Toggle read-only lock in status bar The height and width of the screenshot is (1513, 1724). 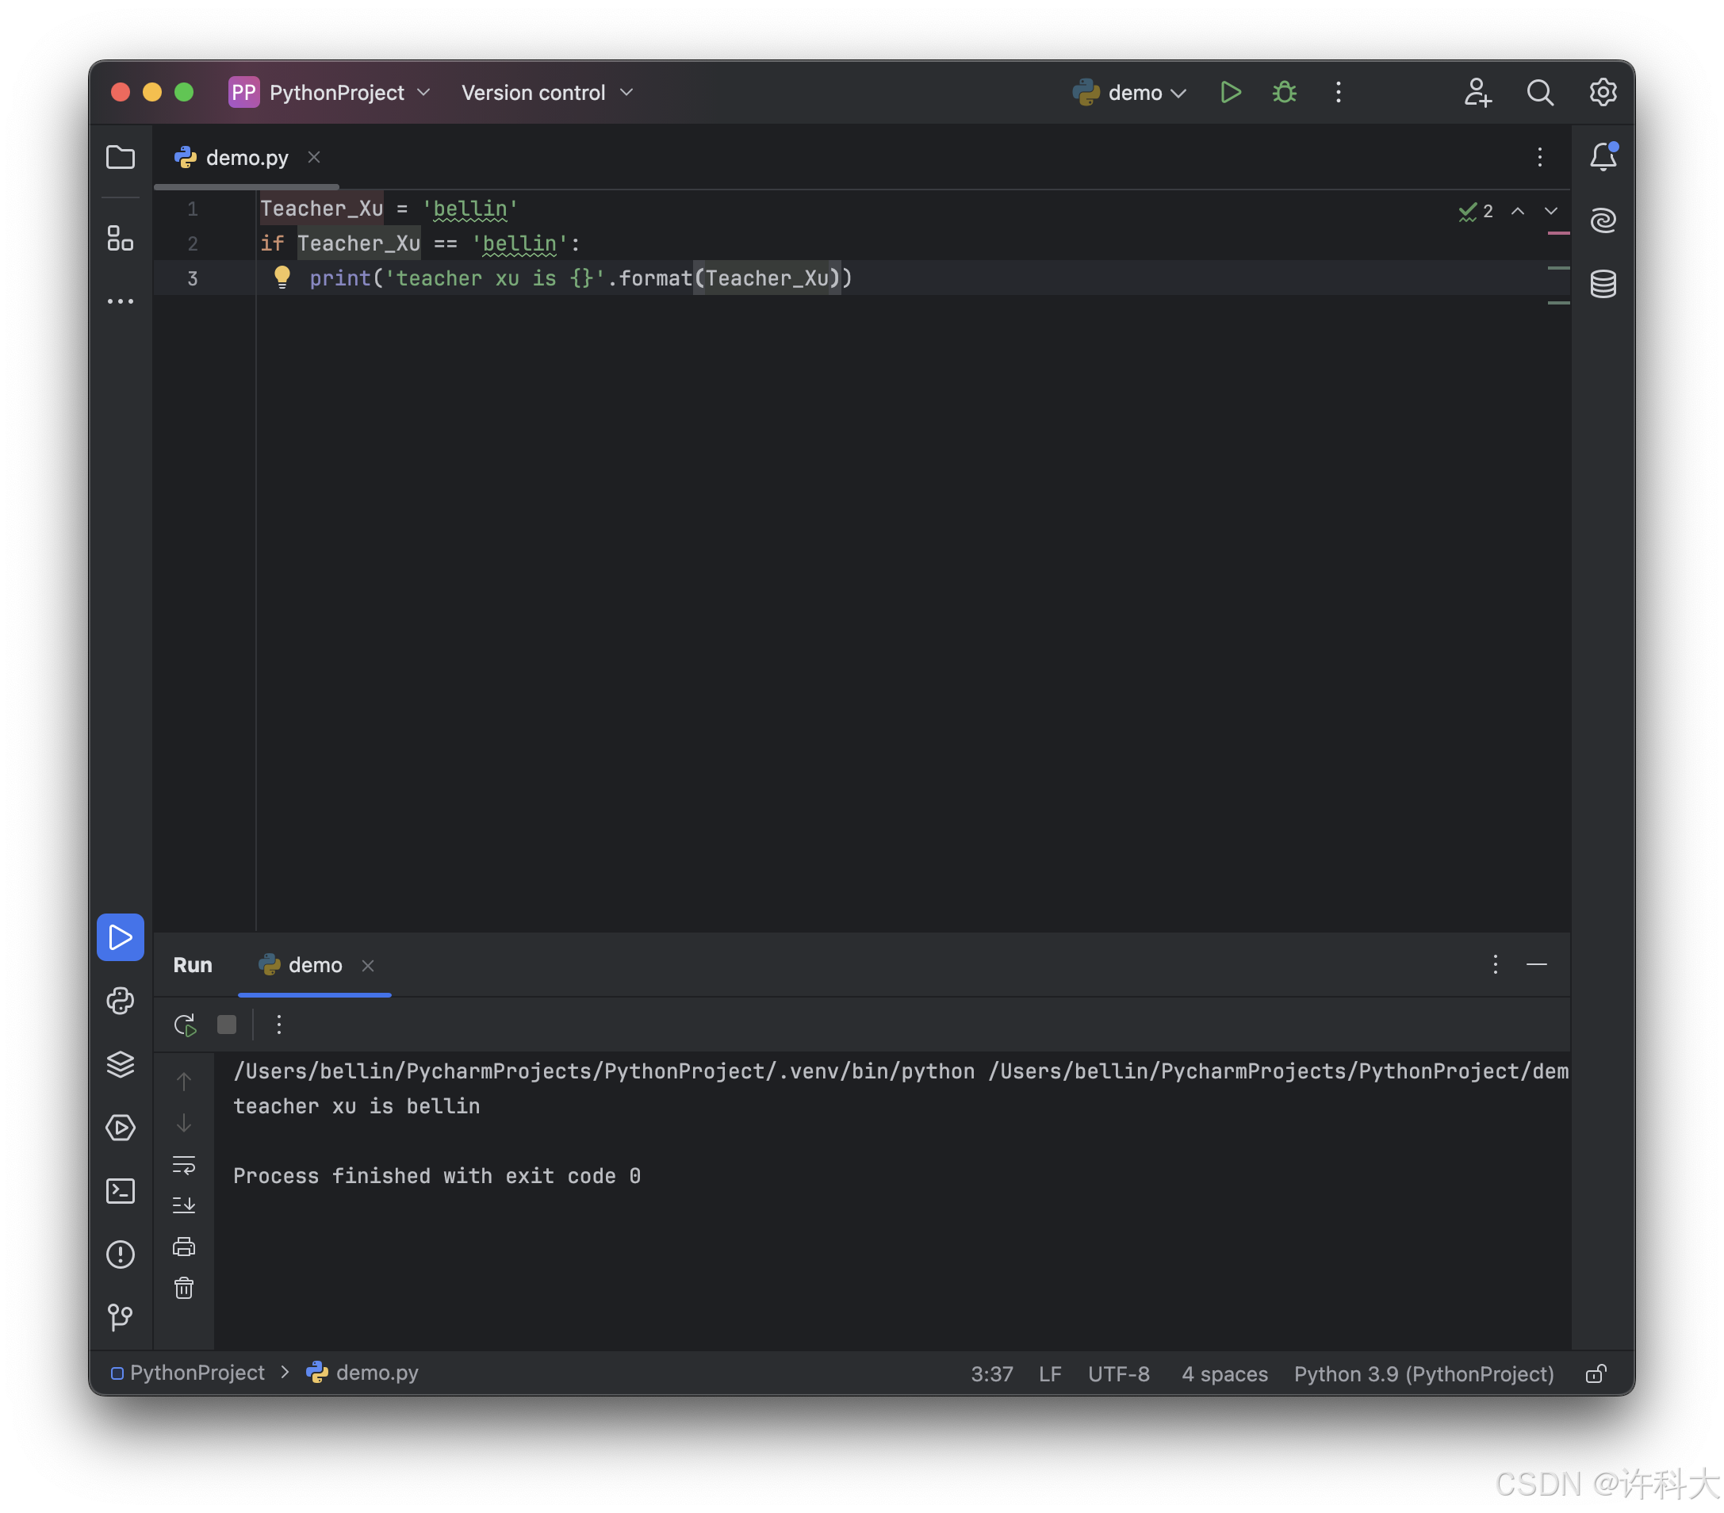click(1596, 1374)
